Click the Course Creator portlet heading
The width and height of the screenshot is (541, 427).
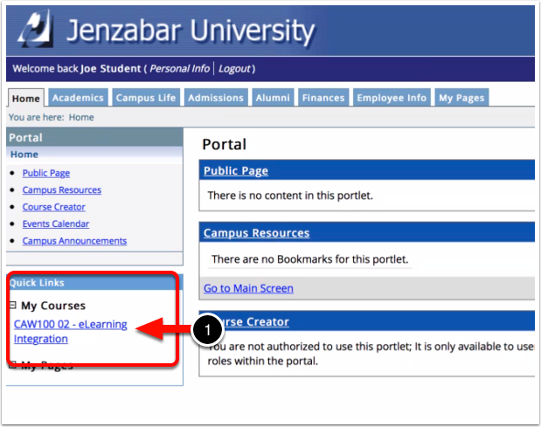coord(256,321)
